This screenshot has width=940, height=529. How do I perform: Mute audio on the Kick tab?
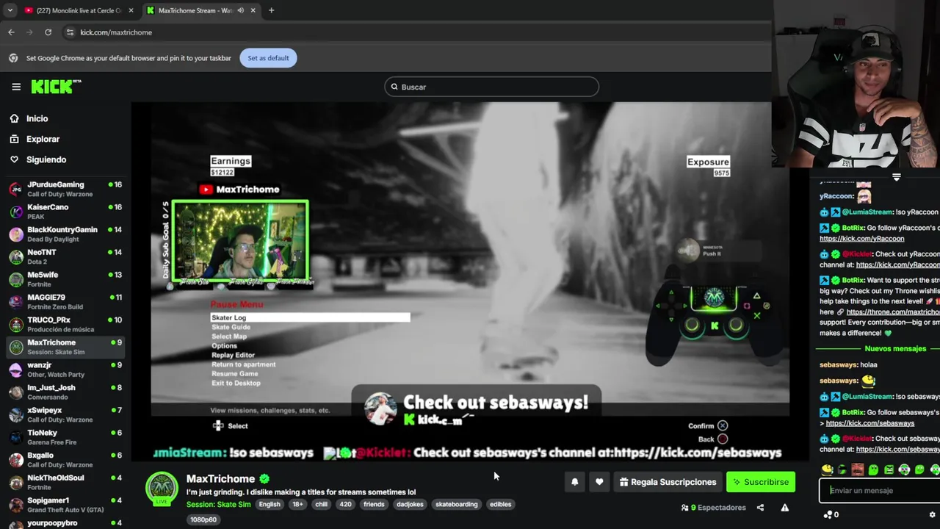(240, 10)
